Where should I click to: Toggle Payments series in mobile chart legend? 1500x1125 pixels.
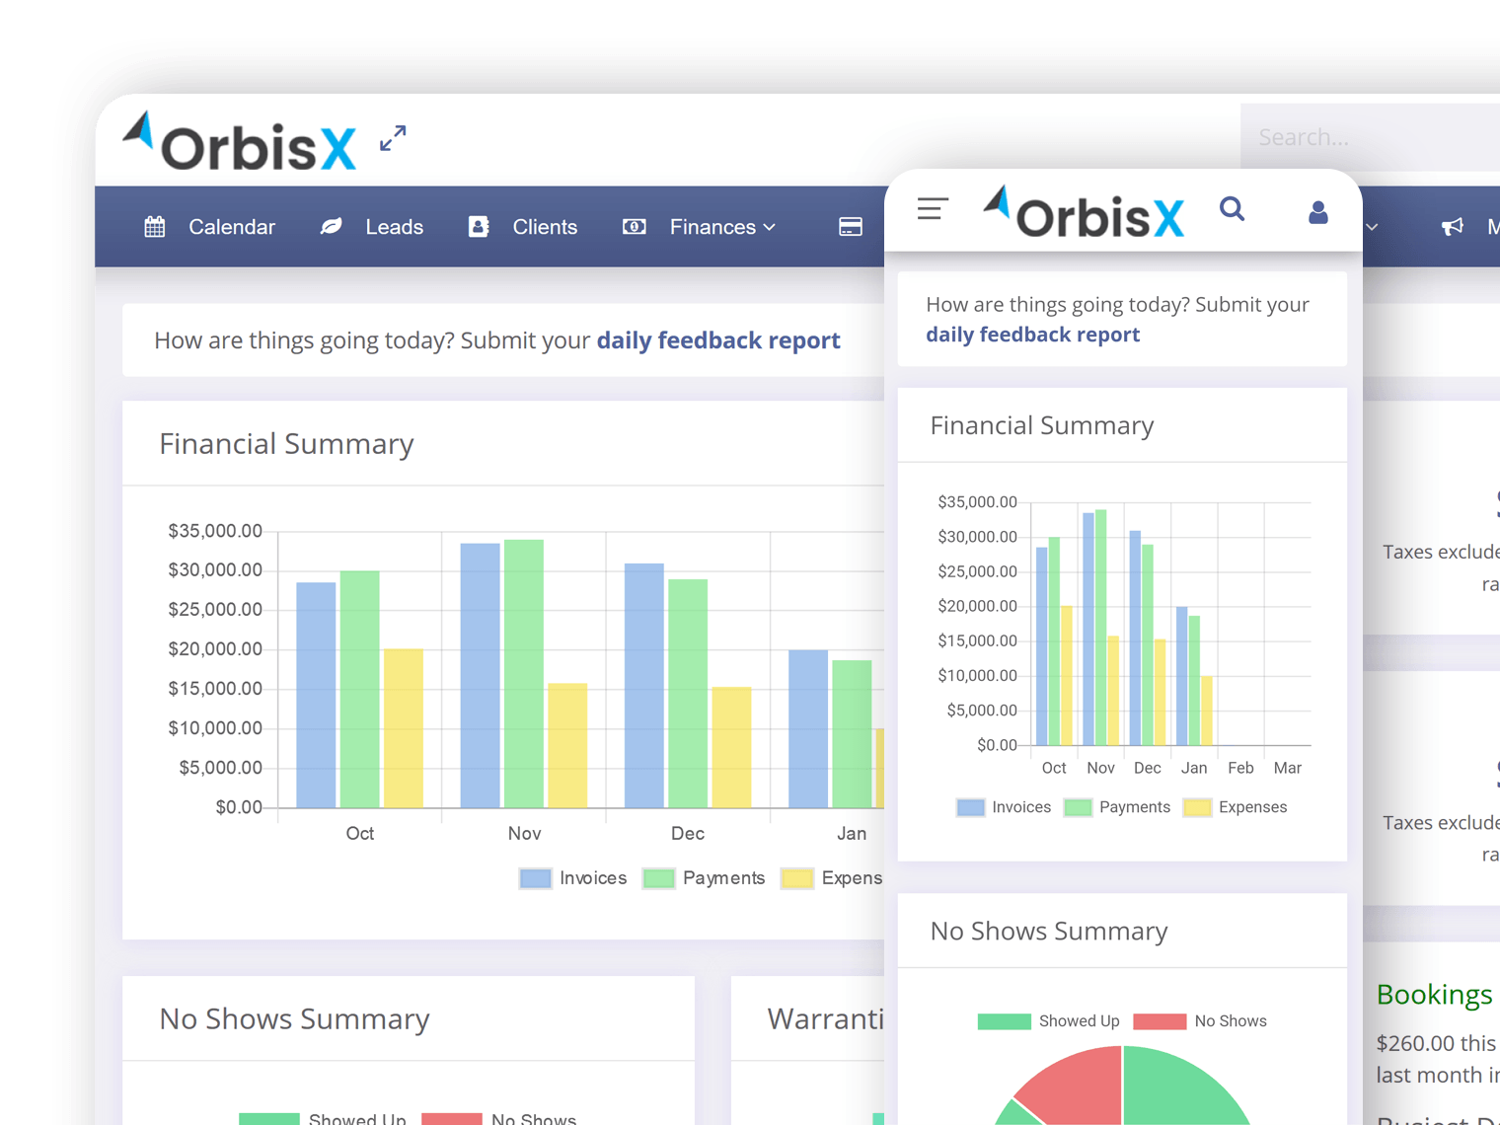click(x=1117, y=807)
